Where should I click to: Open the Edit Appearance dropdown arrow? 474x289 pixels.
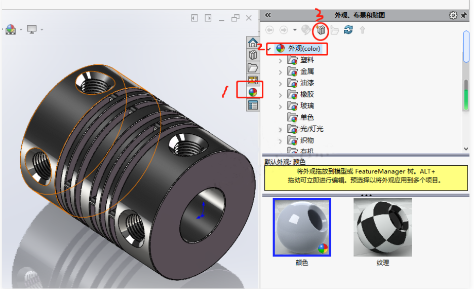(x=21, y=29)
